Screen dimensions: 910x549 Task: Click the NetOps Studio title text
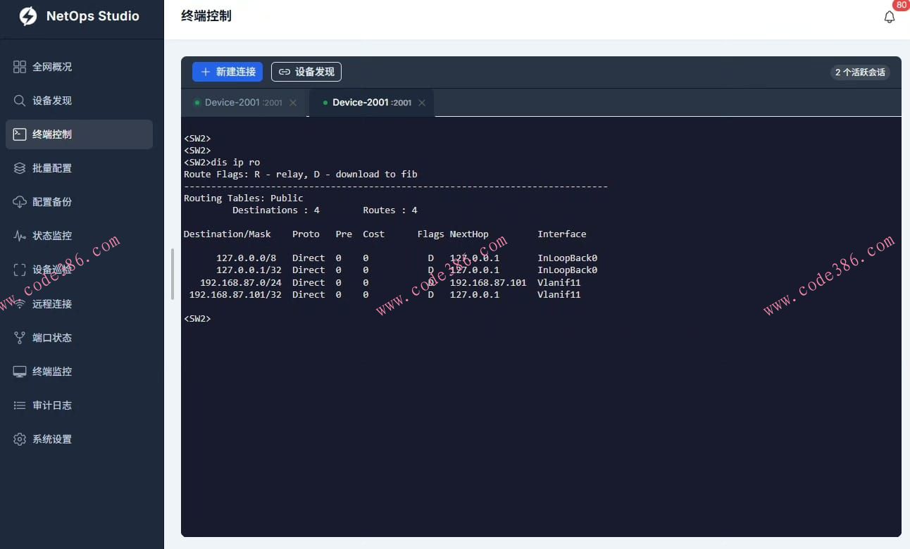click(93, 16)
